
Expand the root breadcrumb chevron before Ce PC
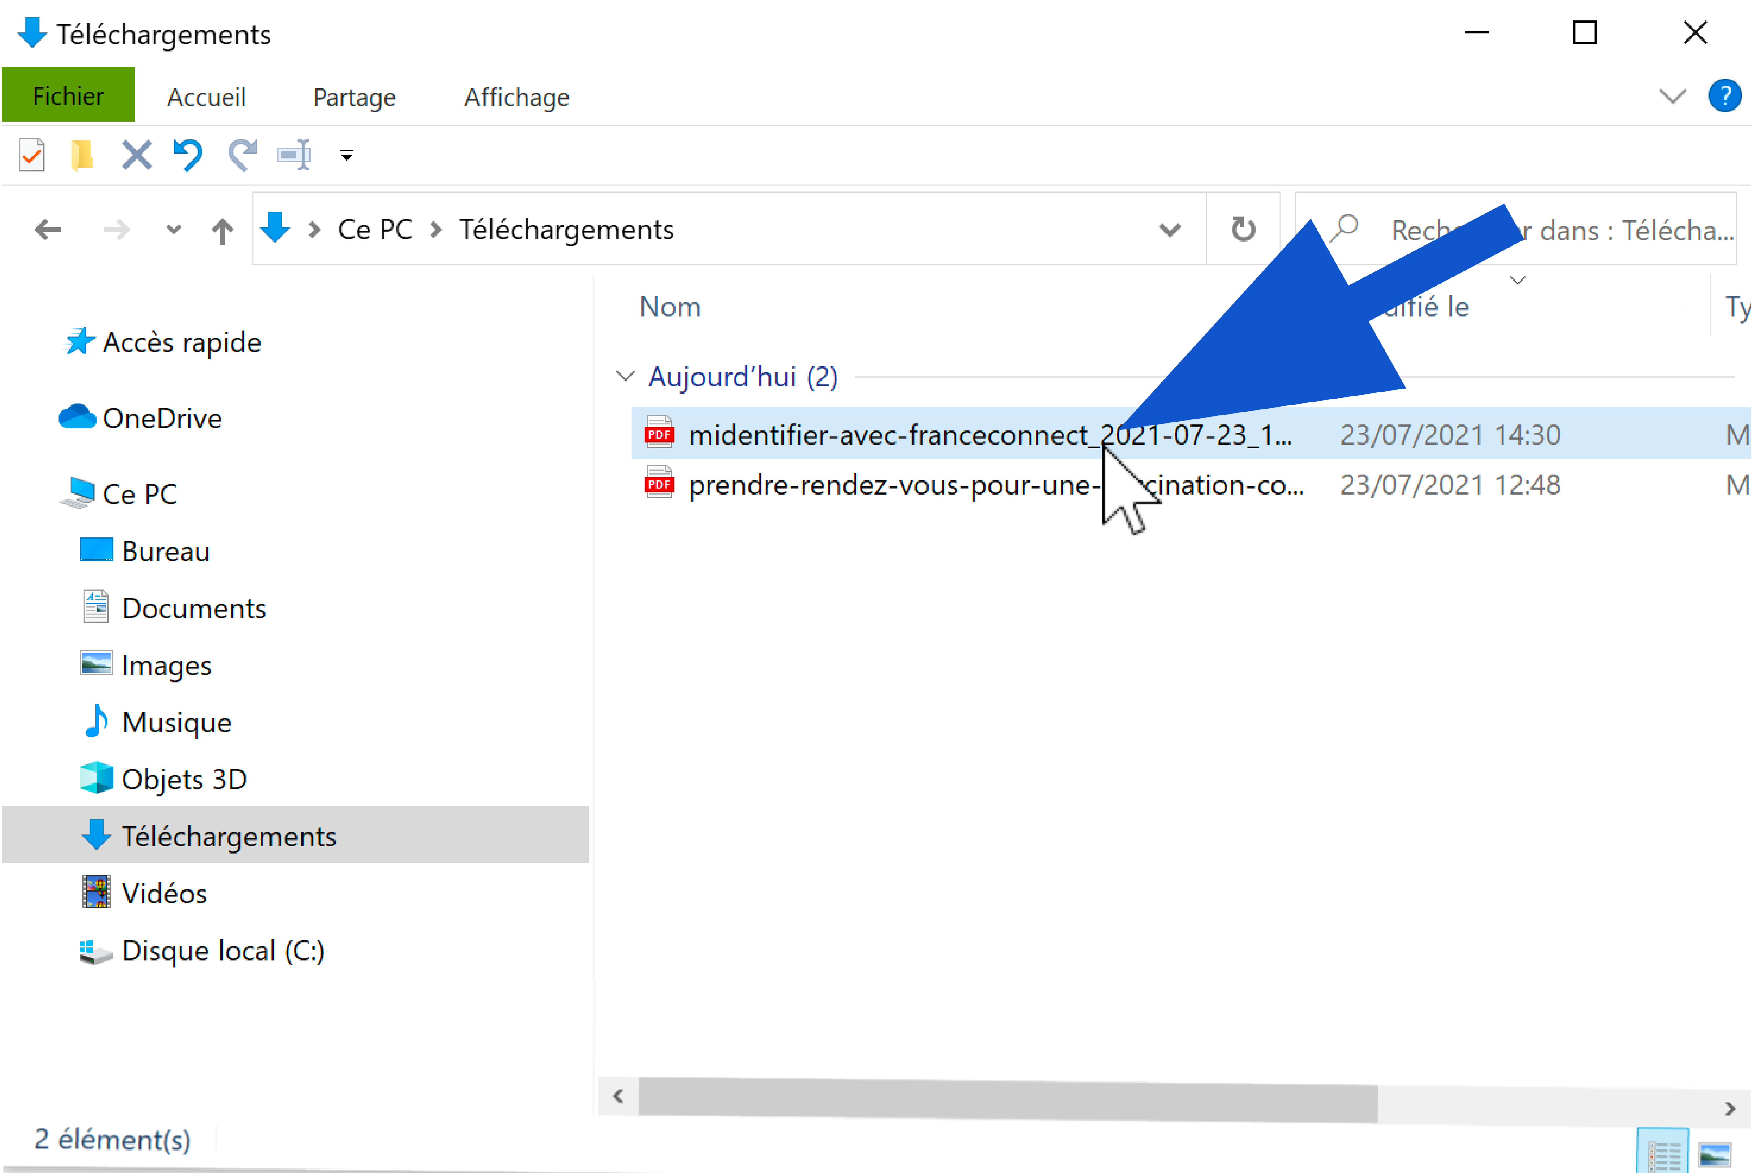(x=315, y=229)
